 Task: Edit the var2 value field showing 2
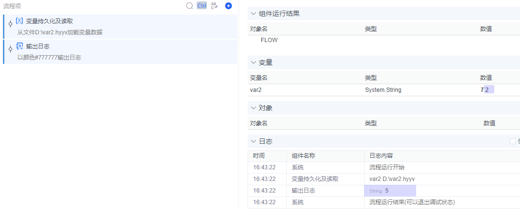coord(489,90)
